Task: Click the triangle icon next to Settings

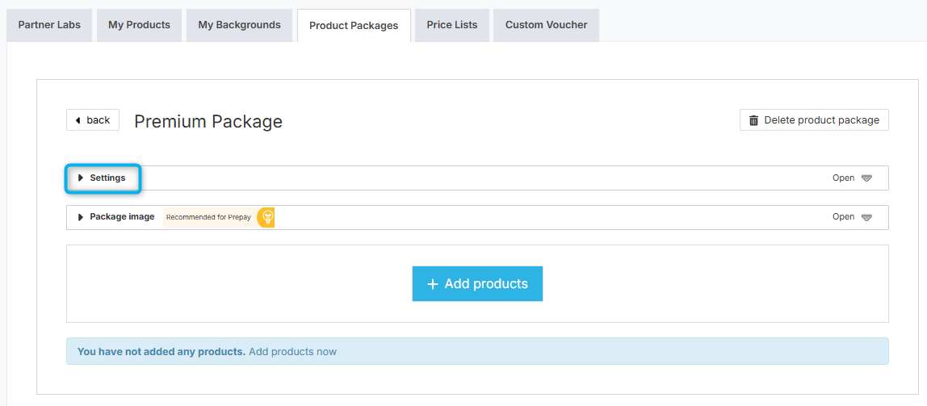Action: pos(81,178)
